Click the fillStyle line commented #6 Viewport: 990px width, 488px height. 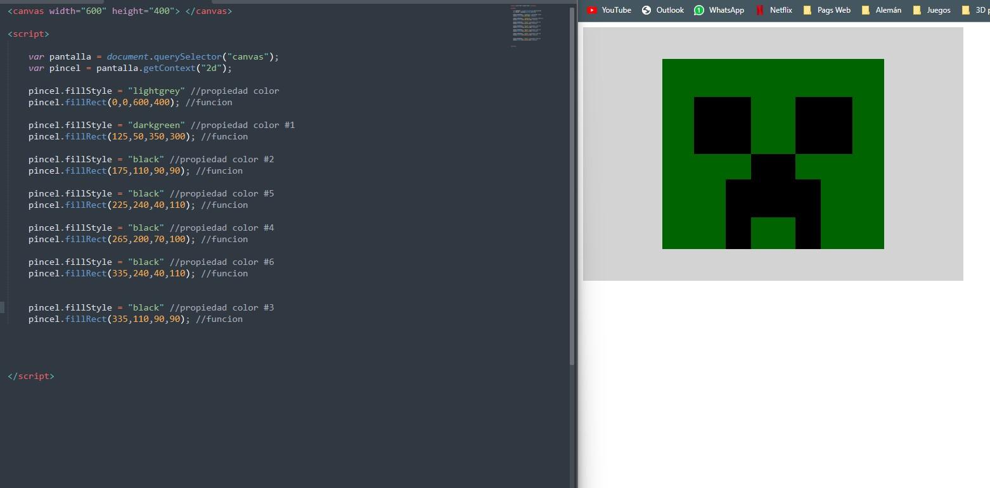[x=151, y=262]
